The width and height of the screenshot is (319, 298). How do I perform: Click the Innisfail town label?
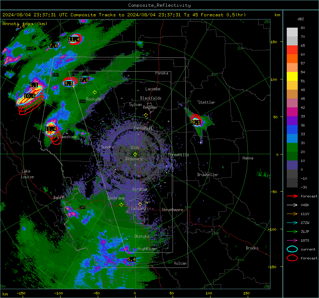[143, 128]
